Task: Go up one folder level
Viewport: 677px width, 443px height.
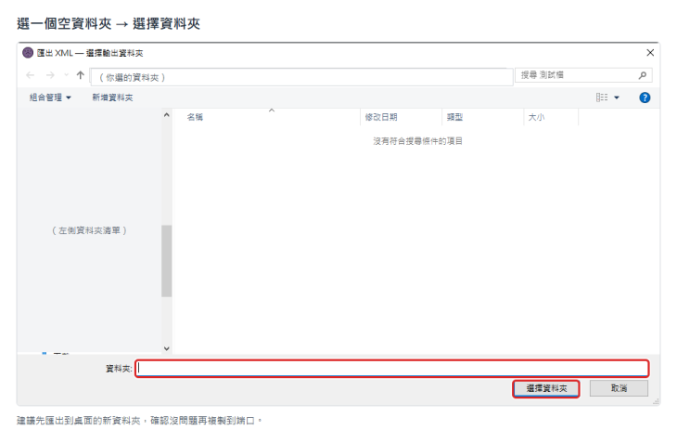Action: 81,75
